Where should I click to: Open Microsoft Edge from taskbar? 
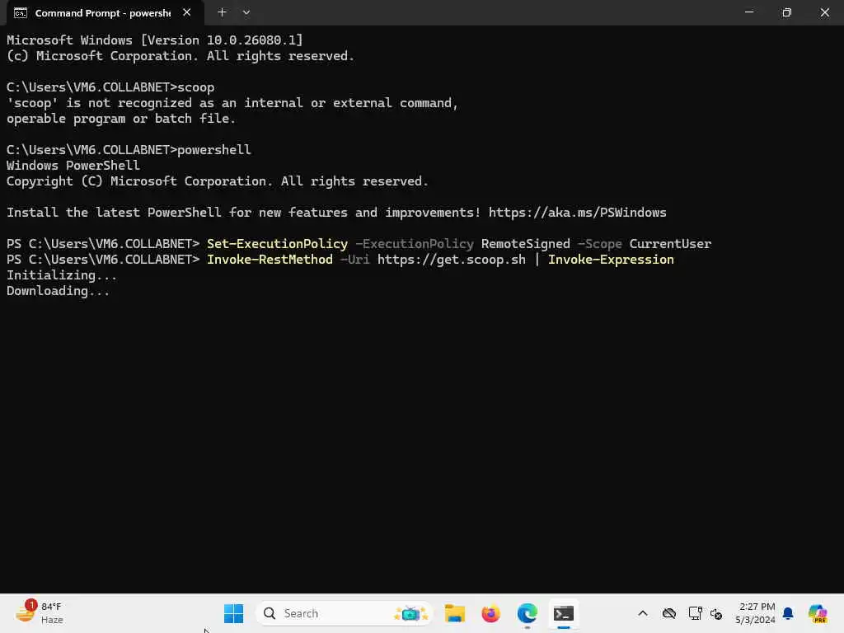(x=527, y=613)
